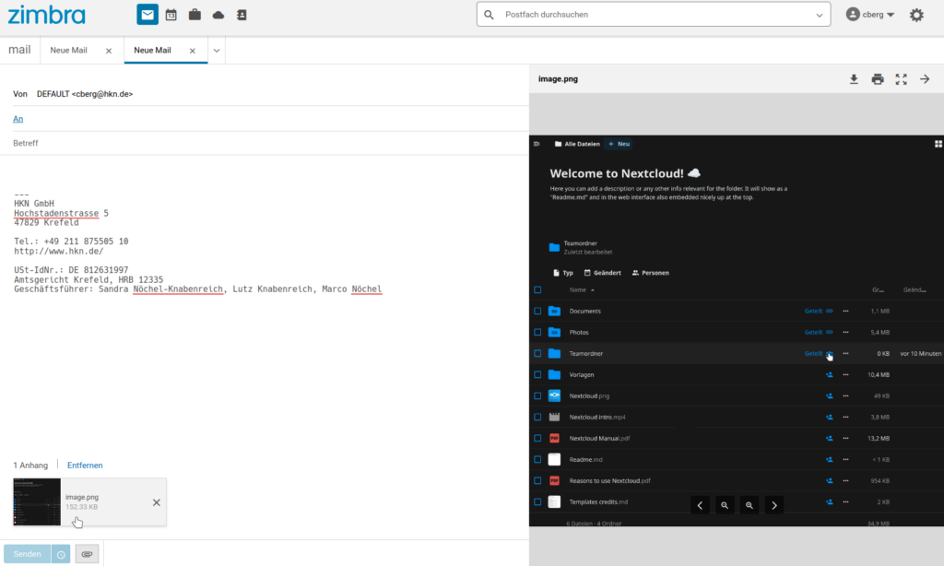The image size is (944, 566).
Task: Open the Briefcase app icon
Action: click(195, 15)
